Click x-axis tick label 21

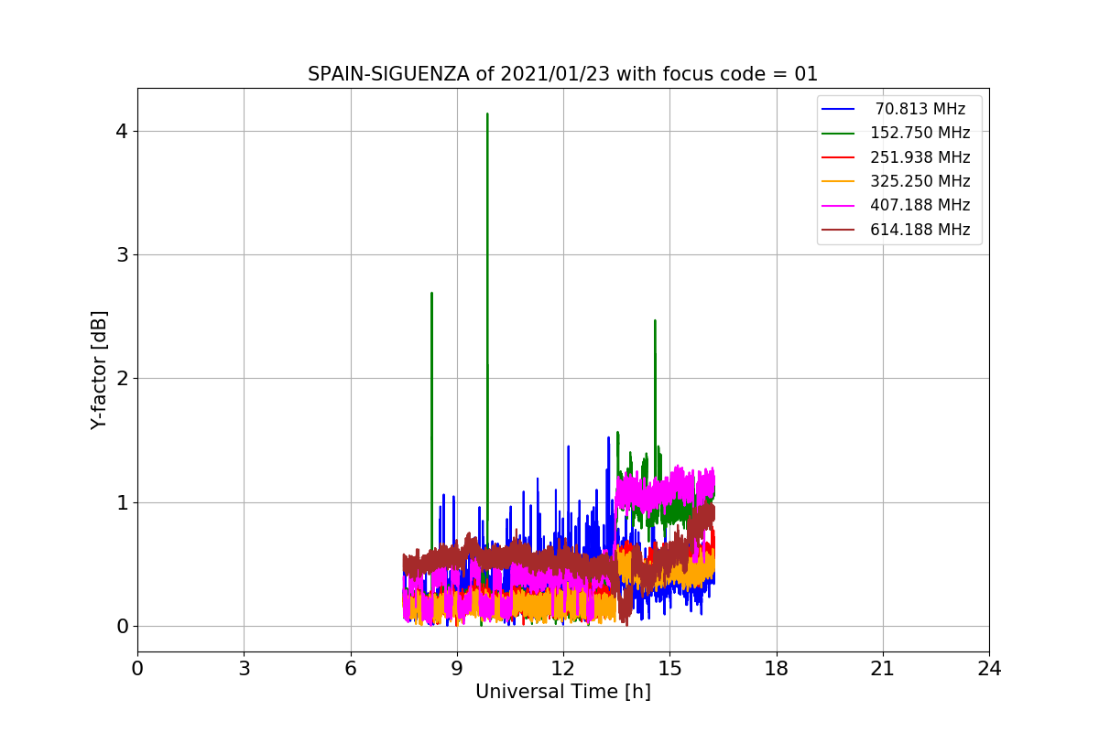pyautogui.click(x=883, y=669)
